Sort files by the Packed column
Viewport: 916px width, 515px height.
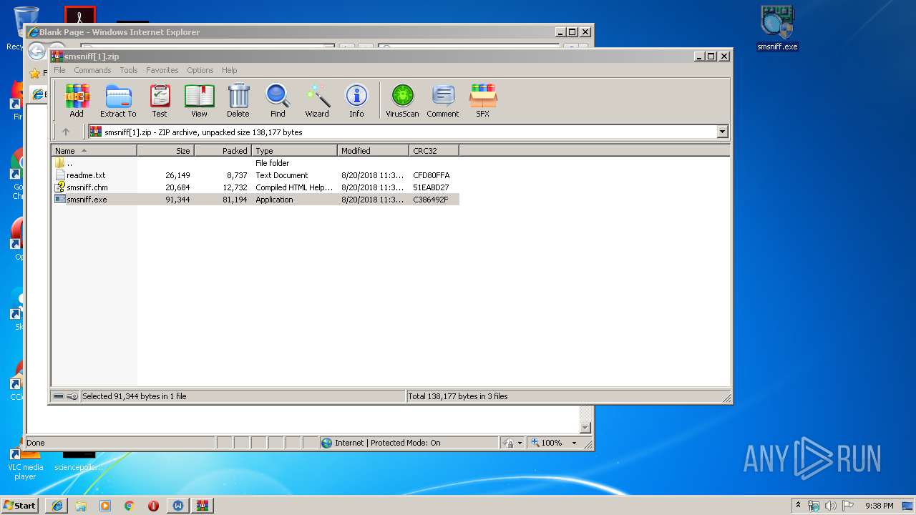223,151
